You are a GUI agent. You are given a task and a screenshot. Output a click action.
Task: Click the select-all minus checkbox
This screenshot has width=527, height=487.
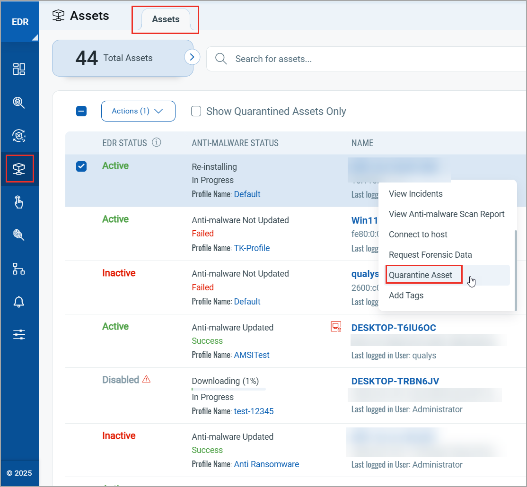pos(81,111)
